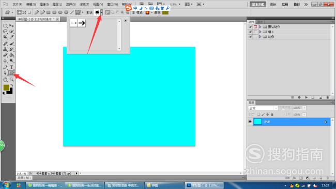Open the 文件(F) menu
This screenshot has height=189, width=336.
[x=18, y=4]
